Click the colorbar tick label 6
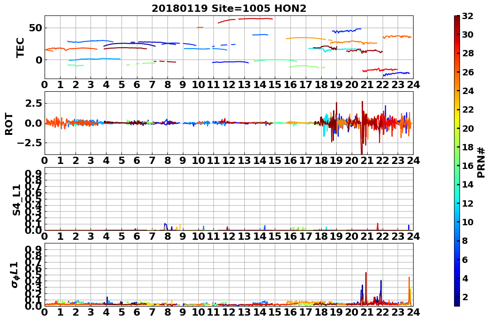 click(465, 259)
